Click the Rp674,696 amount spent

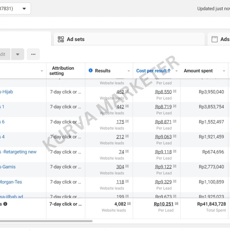[x=213, y=152]
